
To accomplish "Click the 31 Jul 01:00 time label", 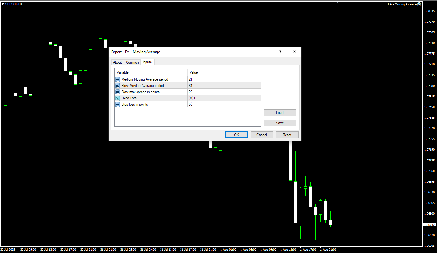I will (x=108, y=250).
